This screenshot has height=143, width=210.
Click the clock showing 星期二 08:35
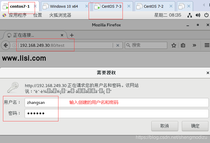tap(168, 15)
